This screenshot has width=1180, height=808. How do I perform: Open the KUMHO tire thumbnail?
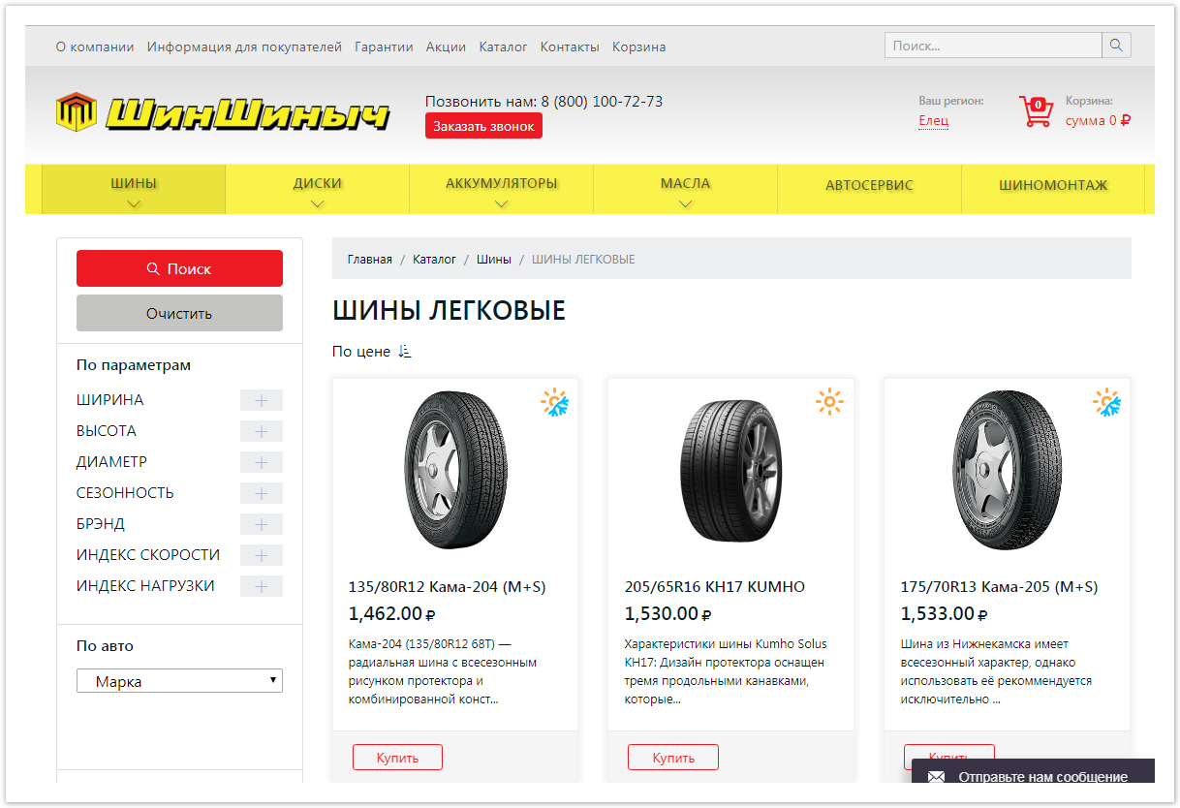(x=730, y=469)
